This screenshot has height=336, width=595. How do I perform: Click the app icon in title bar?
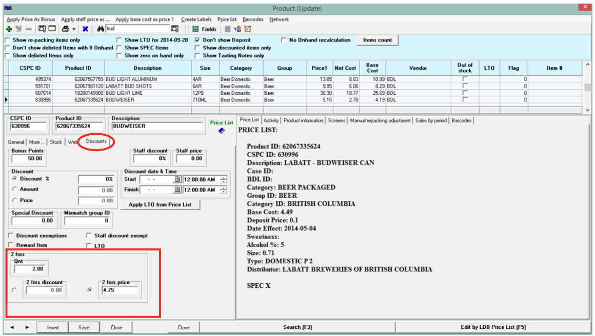pyautogui.click(x=8, y=8)
